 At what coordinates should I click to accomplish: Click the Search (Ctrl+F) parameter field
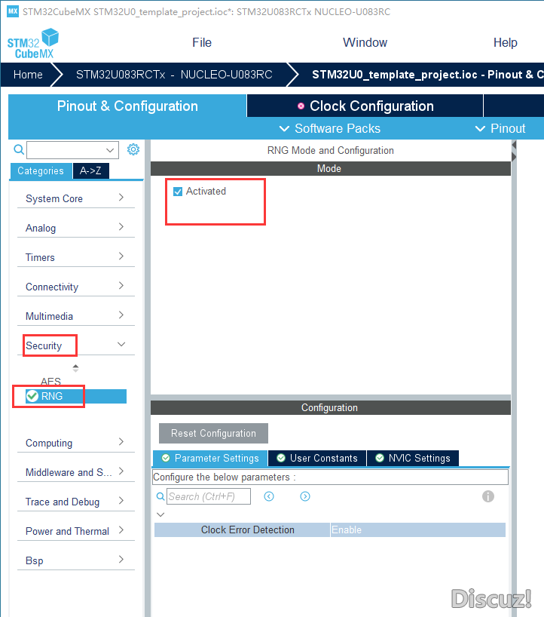pyautogui.click(x=209, y=496)
